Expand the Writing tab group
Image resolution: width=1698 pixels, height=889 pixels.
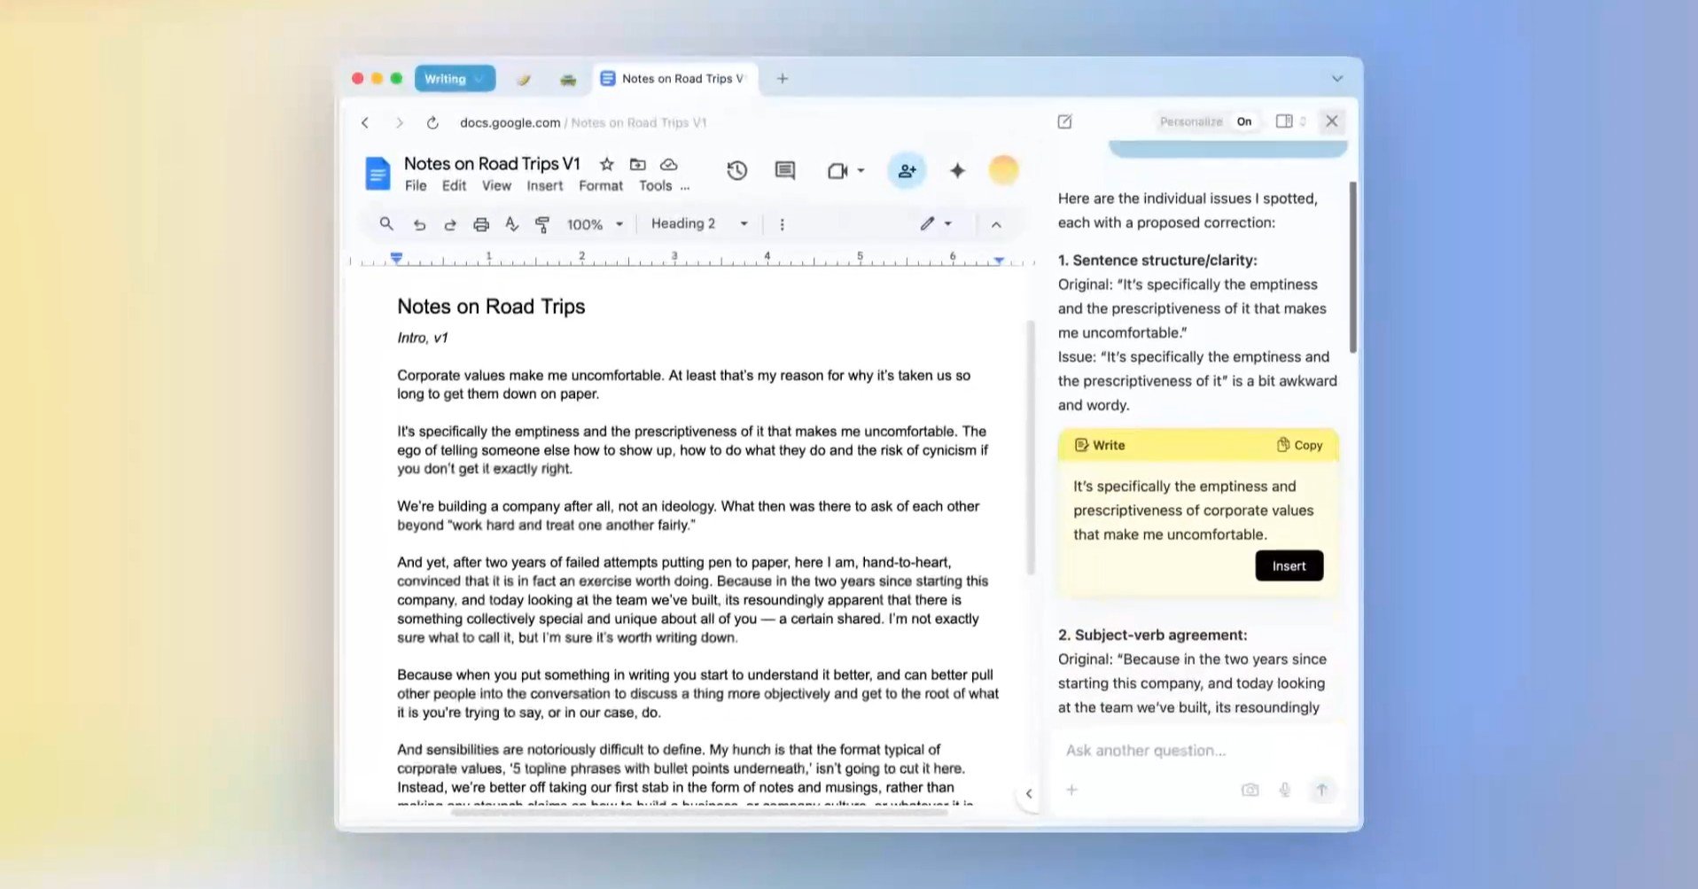[455, 79]
